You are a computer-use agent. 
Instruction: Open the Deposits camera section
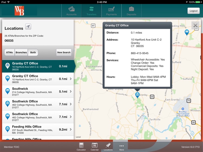(x=131, y=11)
